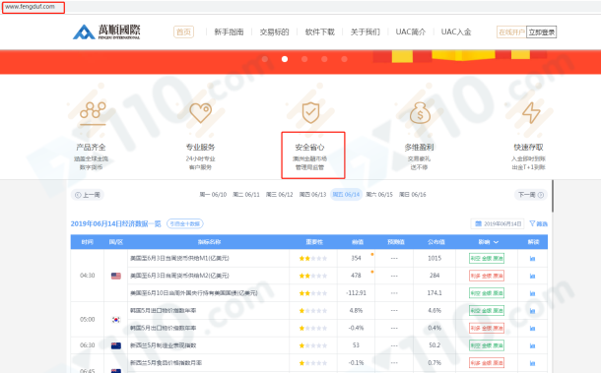Click the 重要性 column header
601x373 pixels.
pos(314,242)
